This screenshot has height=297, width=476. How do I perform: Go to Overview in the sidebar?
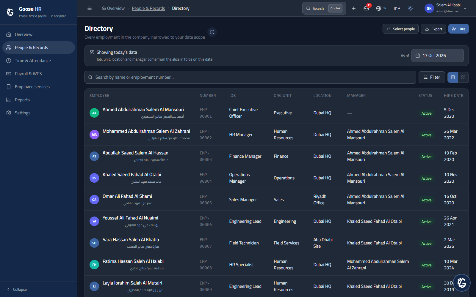pos(39,34)
